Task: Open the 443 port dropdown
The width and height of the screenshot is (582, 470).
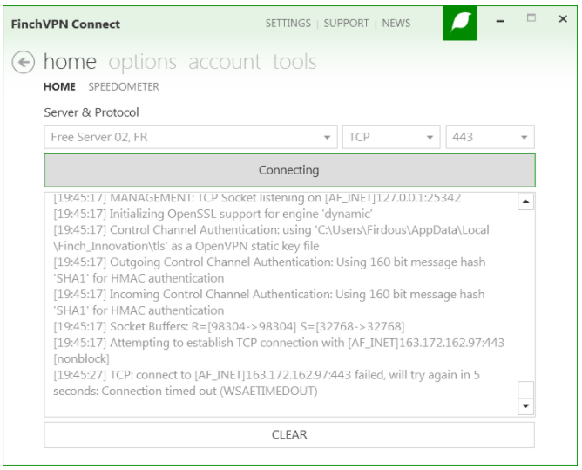Action: 490,137
